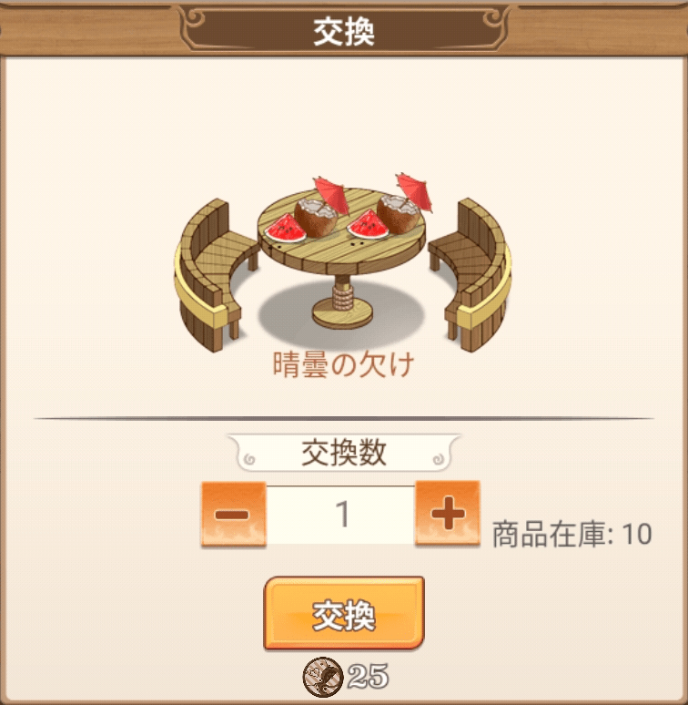Click the 交換 title header

[344, 32]
